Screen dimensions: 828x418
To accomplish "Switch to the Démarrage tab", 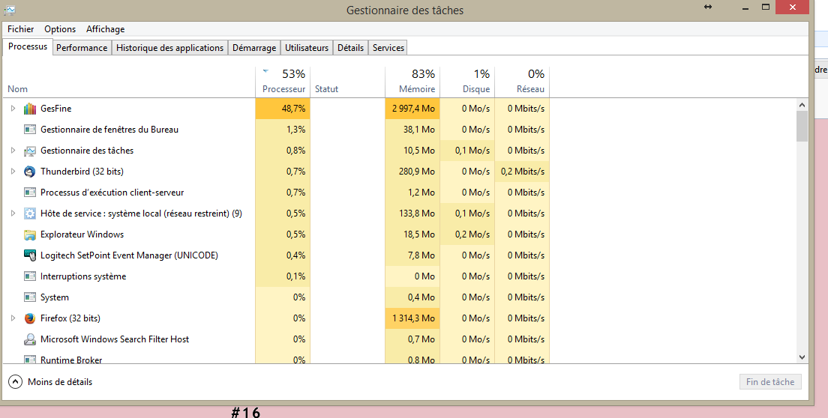I will coord(254,47).
